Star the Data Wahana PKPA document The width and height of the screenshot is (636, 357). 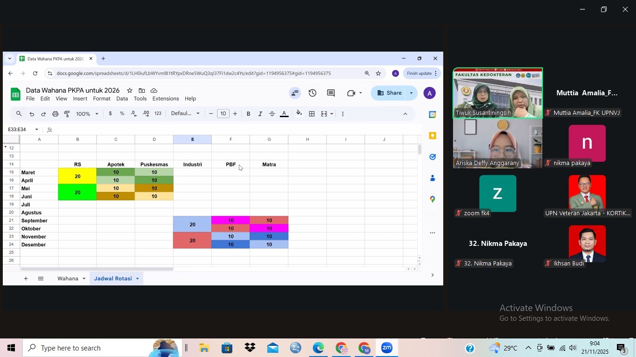129,91
